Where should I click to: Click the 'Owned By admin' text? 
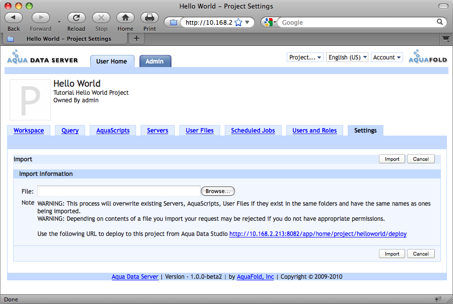(x=76, y=100)
